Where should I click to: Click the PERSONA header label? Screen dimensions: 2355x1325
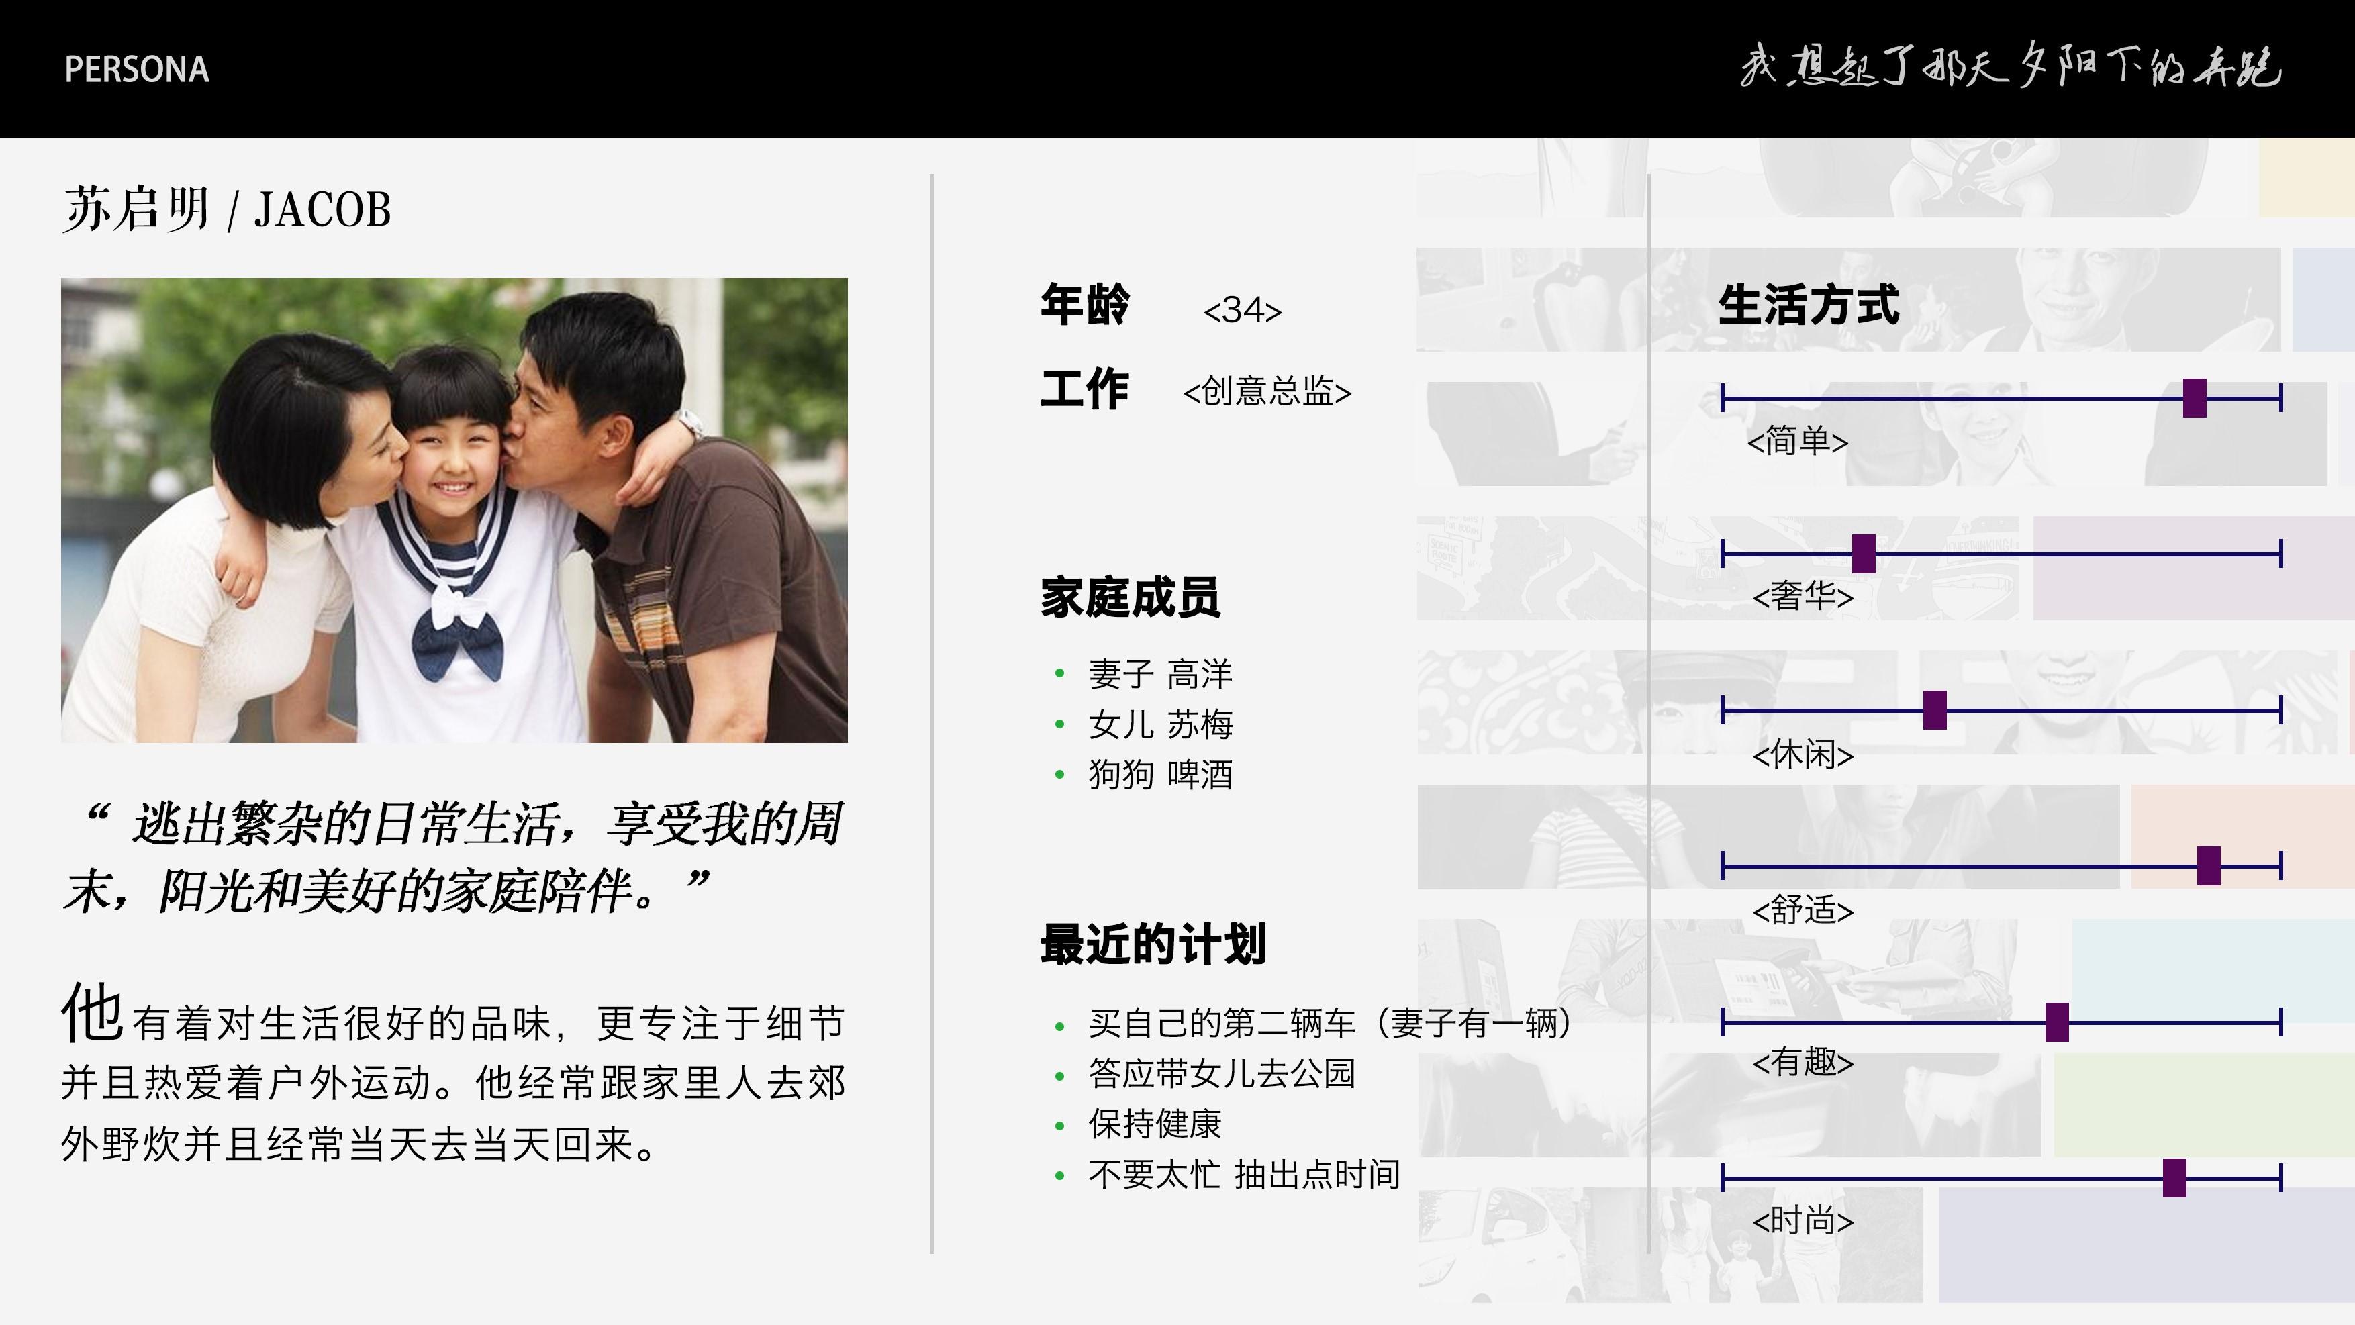pos(137,69)
